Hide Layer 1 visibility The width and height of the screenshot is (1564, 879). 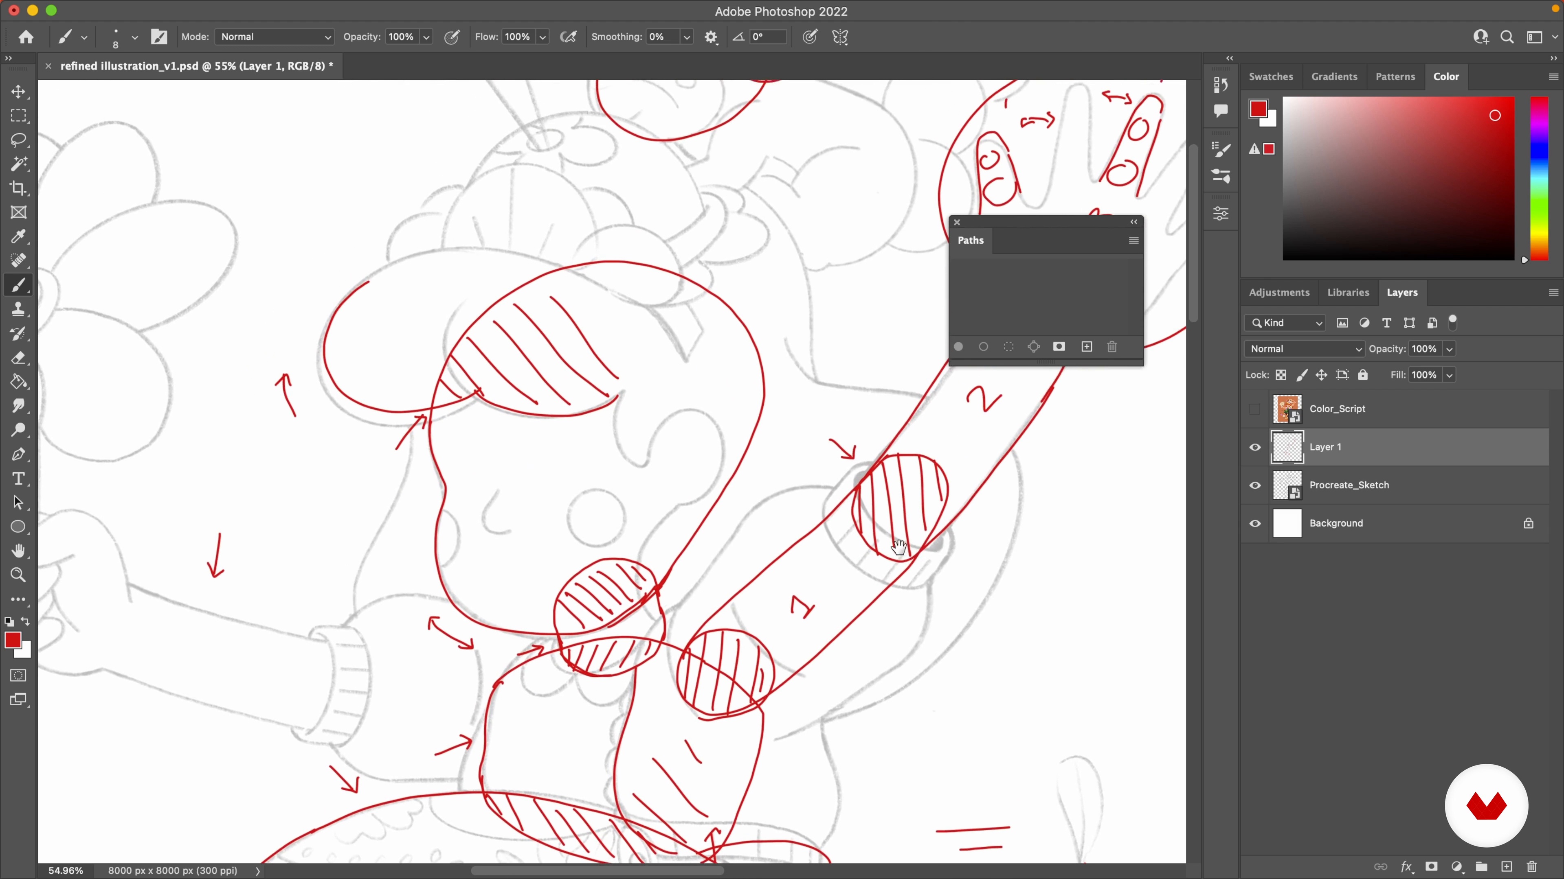click(1255, 448)
